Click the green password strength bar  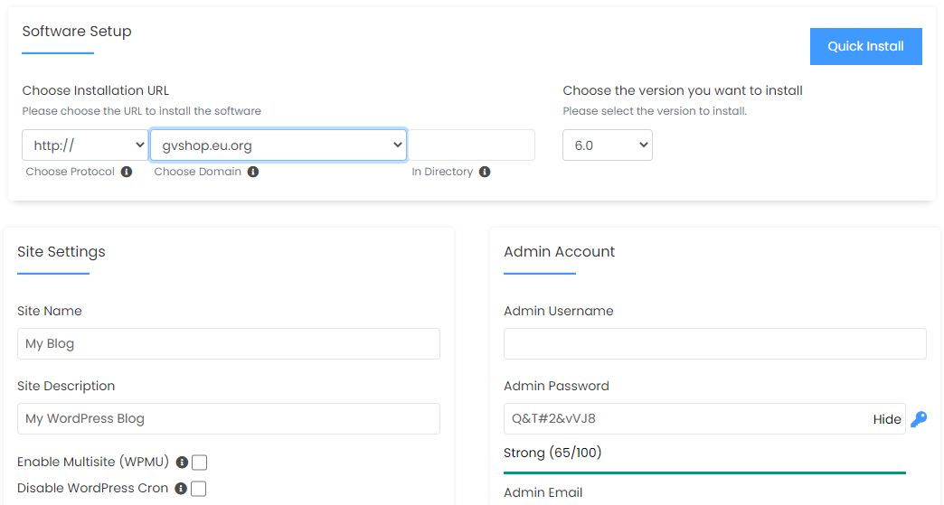(704, 472)
